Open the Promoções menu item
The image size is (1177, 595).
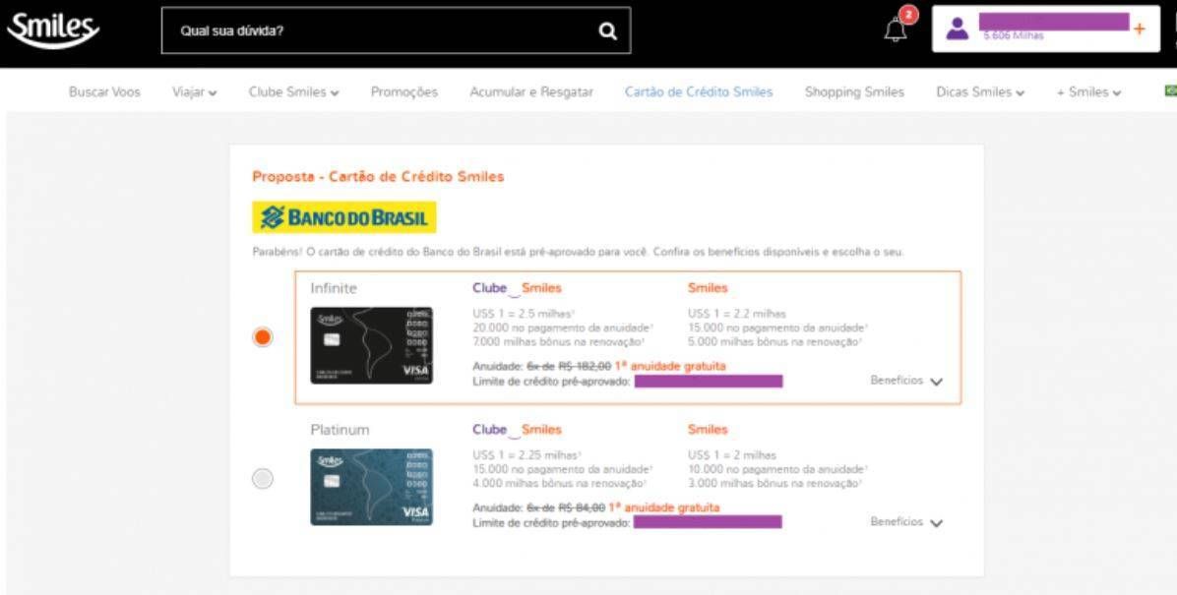[x=403, y=92]
